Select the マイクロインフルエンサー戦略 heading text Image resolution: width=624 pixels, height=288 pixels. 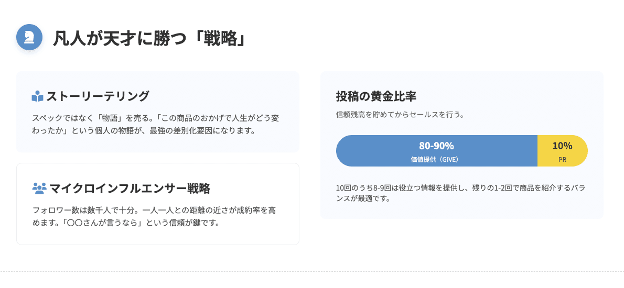[130, 189]
